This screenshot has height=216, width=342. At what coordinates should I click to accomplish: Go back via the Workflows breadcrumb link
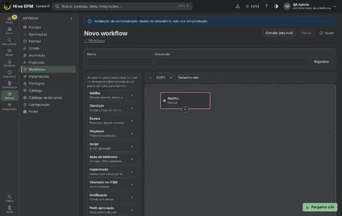[x=95, y=41]
